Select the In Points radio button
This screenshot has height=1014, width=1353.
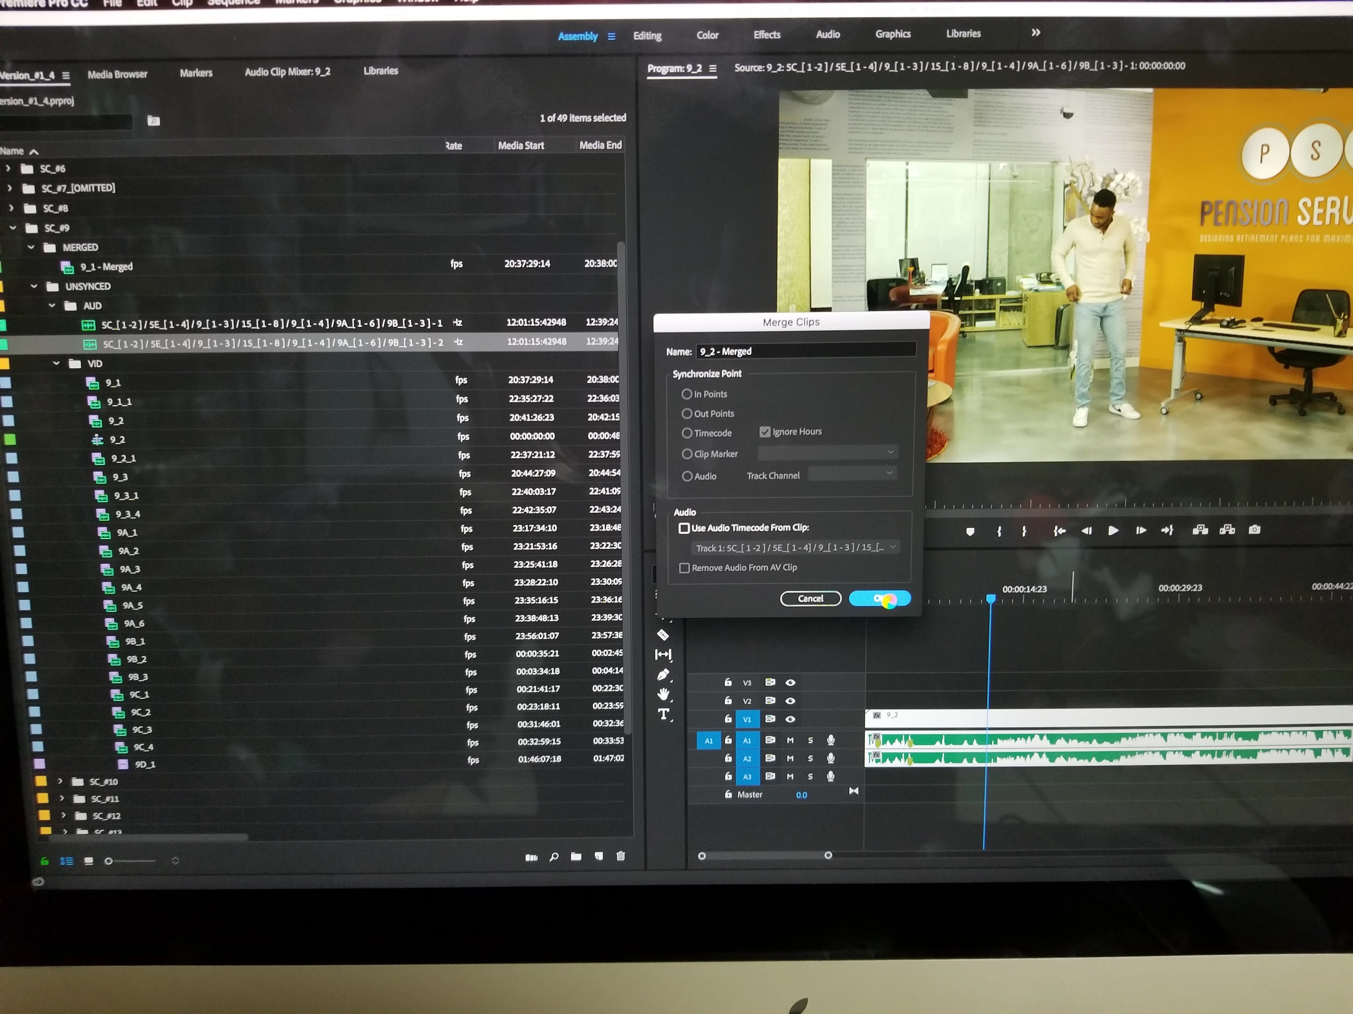click(687, 394)
